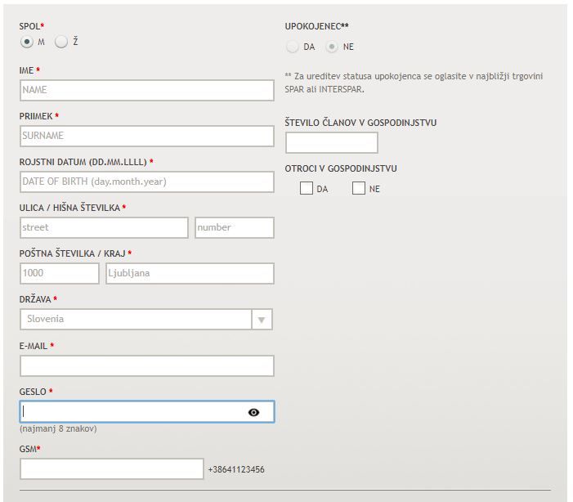Select the M gender radio button

point(27,42)
